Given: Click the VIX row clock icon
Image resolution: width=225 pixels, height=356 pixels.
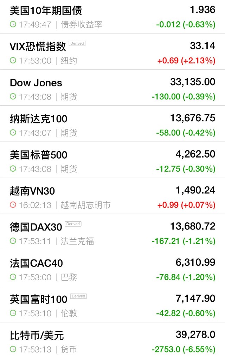Looking at the screenshot, I should (13, 61).
